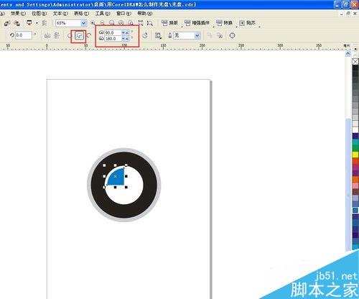Click the application launcher icon
The width and height of the screenshot is (359, 299).
29,23
